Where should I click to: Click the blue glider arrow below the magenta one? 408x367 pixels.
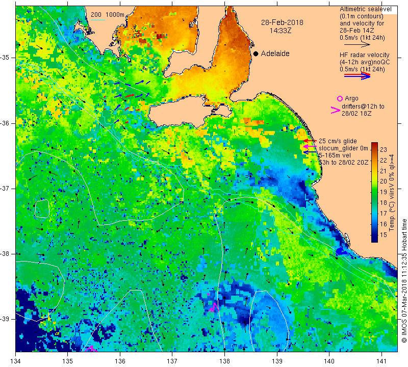310,152
